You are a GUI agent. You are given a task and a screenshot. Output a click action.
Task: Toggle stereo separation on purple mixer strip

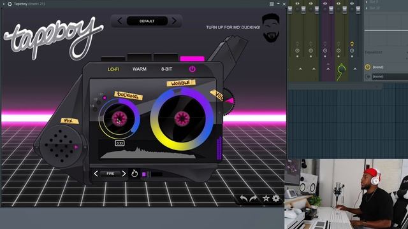tap(324, 3)
